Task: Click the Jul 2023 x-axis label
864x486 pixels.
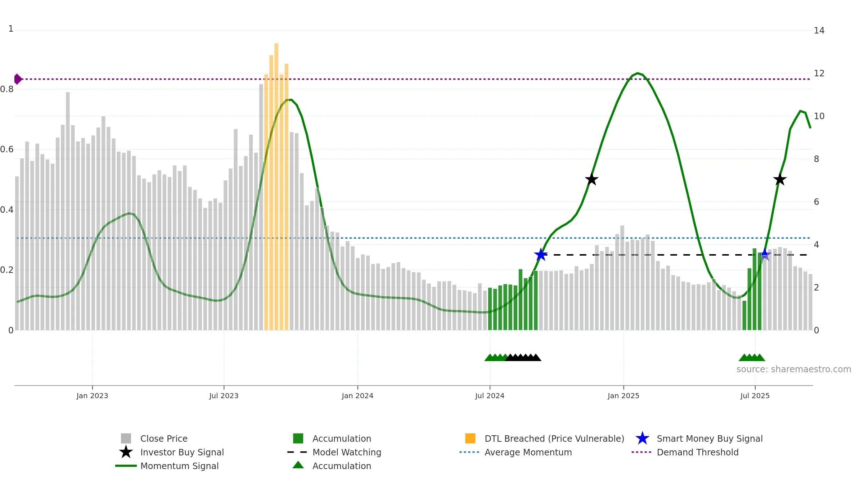Action: coord(224,396)
